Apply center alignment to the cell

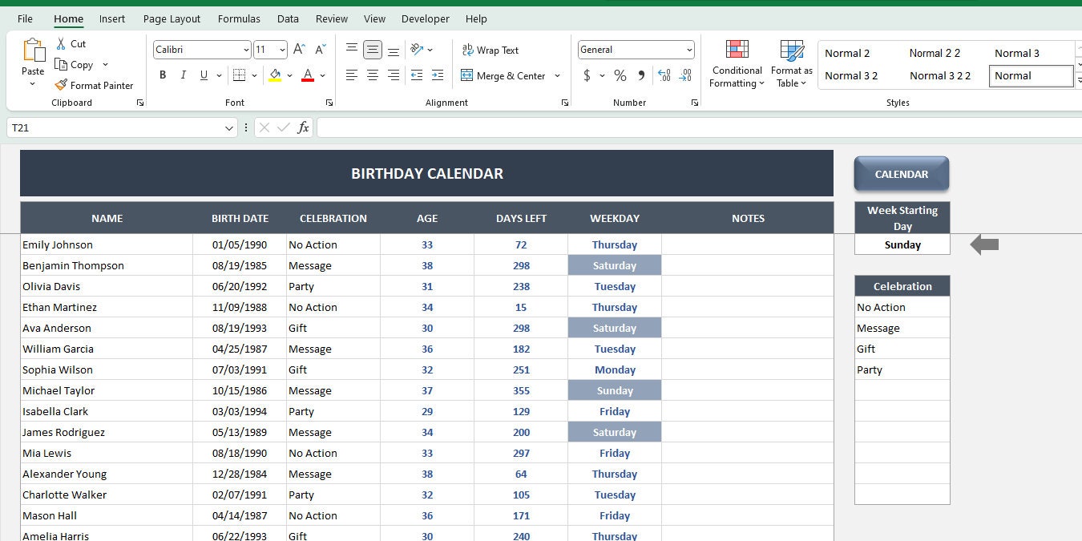(x=372, y=75)
